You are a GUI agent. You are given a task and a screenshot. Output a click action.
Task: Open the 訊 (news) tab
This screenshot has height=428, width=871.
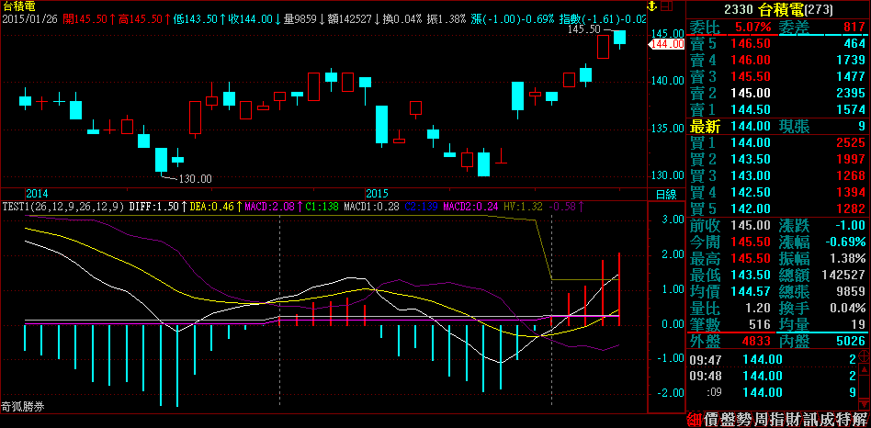(x=817, y=418)
